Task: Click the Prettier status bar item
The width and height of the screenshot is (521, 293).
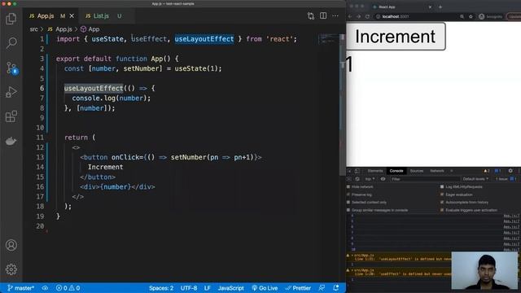Action: [299, 288]
